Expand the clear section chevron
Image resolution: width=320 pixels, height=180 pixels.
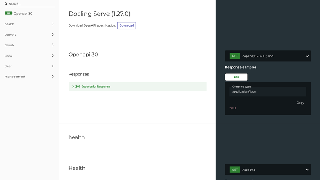click(53, 66)
